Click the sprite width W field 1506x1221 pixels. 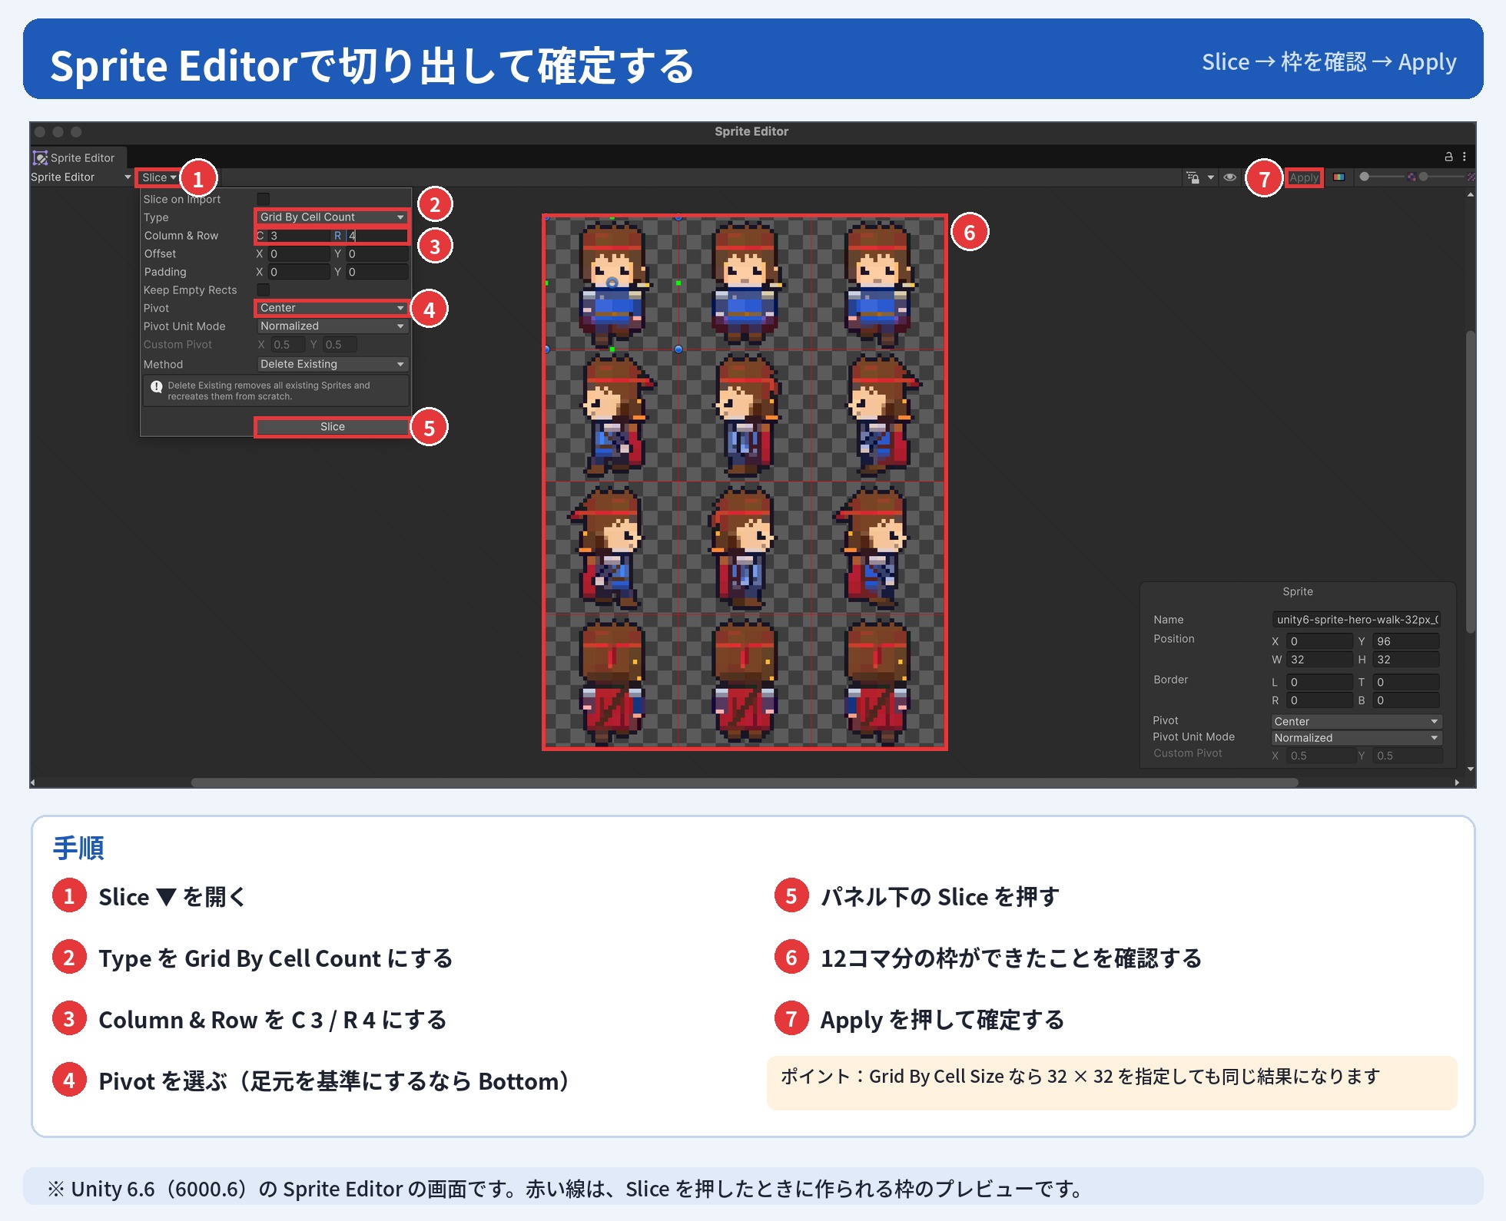1319,660
